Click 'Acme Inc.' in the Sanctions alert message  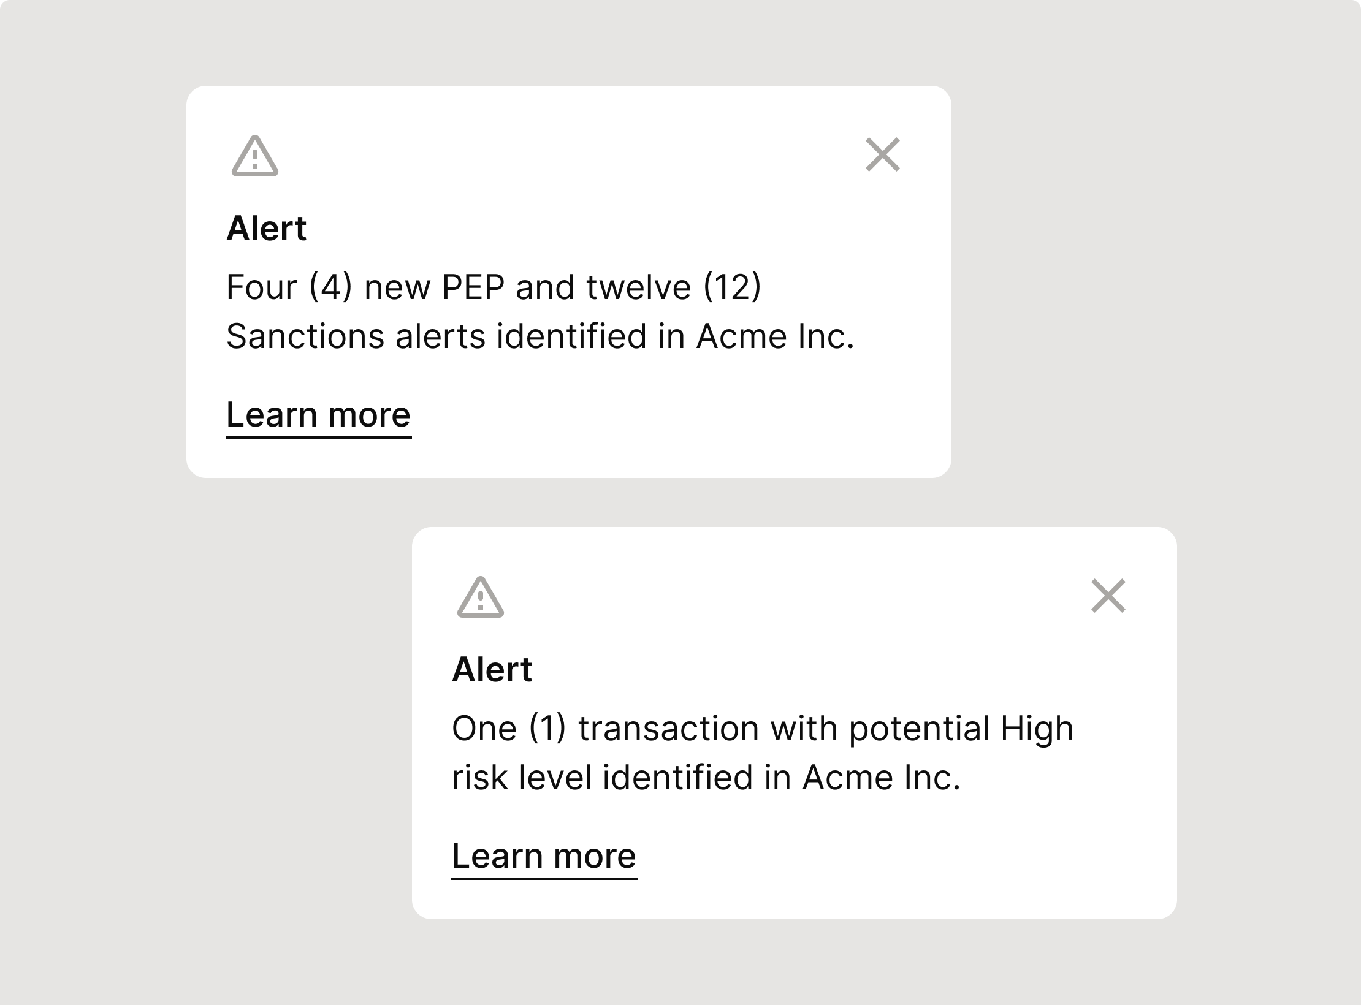(x=775, y=336)
